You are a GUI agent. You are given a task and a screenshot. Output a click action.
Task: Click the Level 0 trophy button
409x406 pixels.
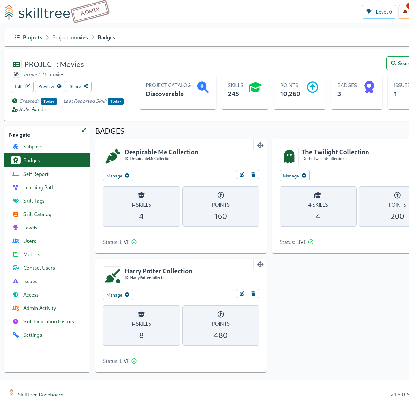pyautogui.click(x=379, y=12)
